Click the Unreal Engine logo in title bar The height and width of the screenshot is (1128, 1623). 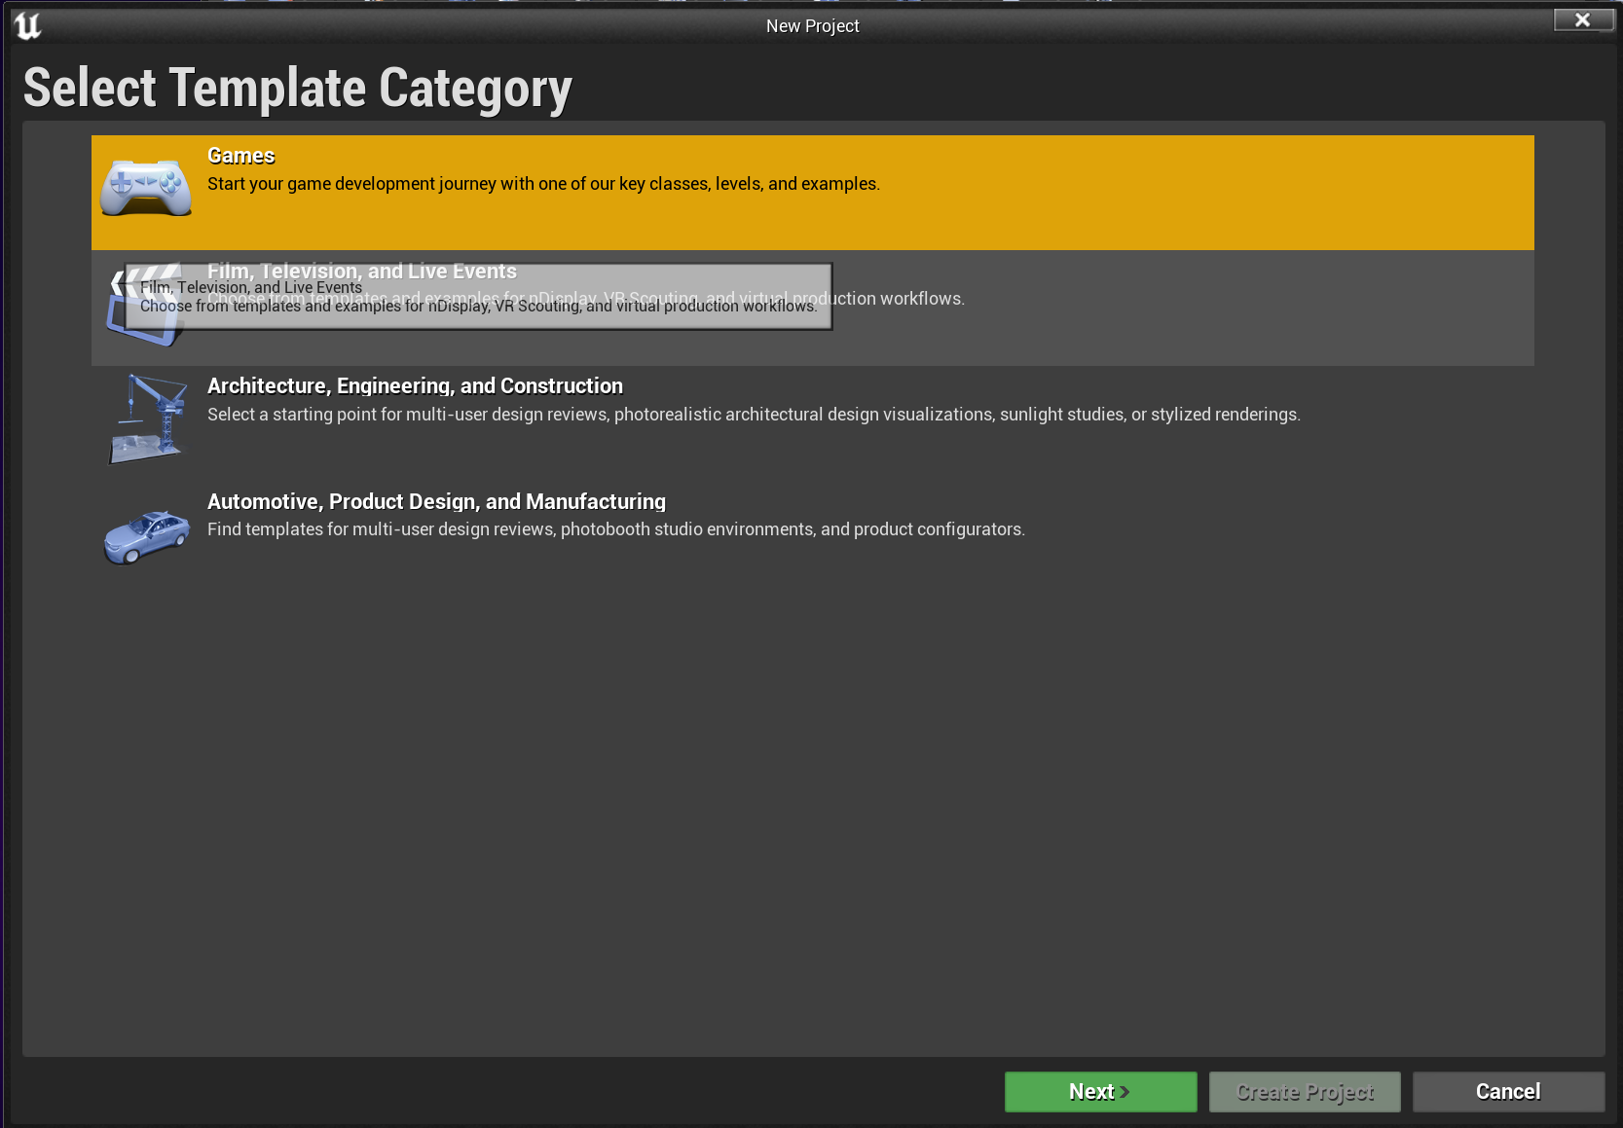point(27,25)
